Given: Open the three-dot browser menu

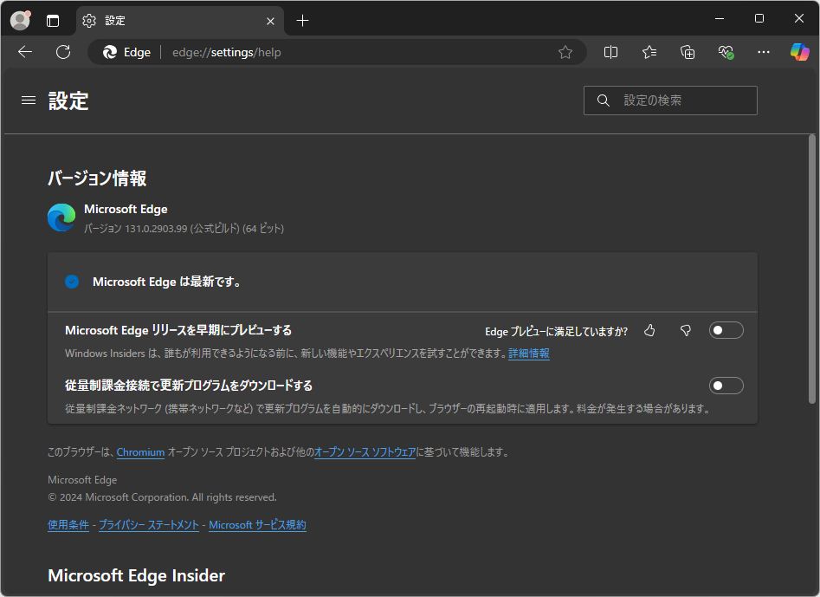Looking at the screenshot, I should point(763,52).
